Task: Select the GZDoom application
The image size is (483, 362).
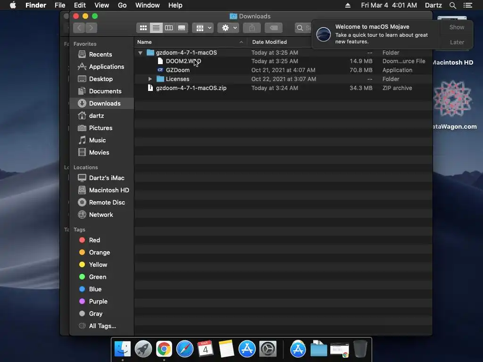Action: tap(283, 70)
